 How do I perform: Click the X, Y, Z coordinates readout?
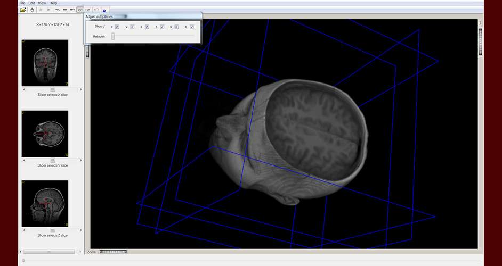(x=53, y=24)
